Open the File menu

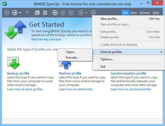[125, 13]
